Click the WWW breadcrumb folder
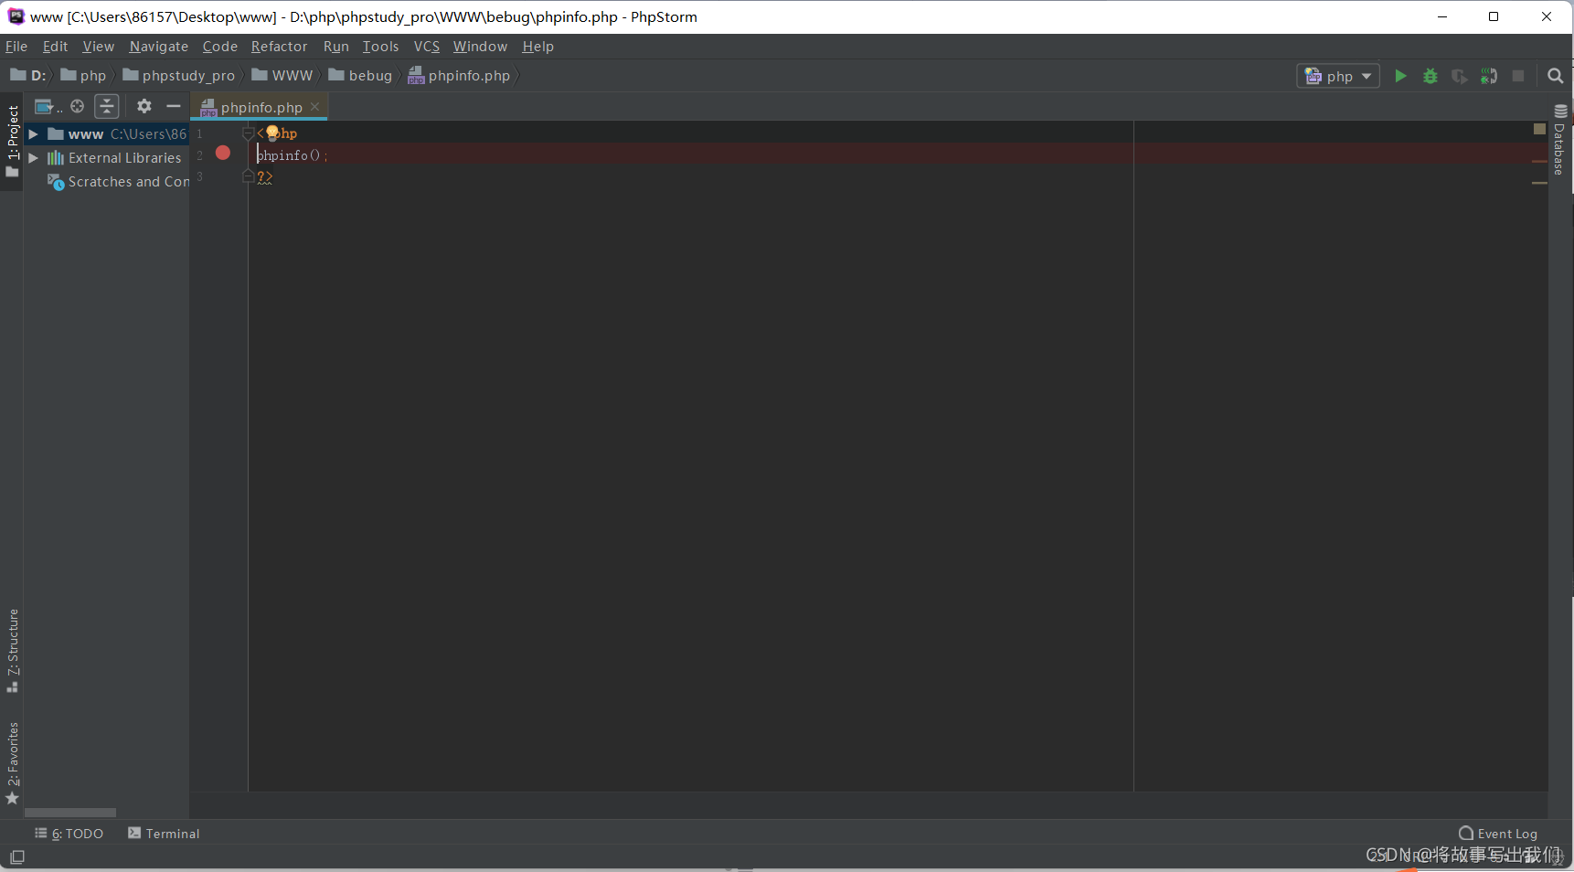1574x872 pixels. point(282,76)
